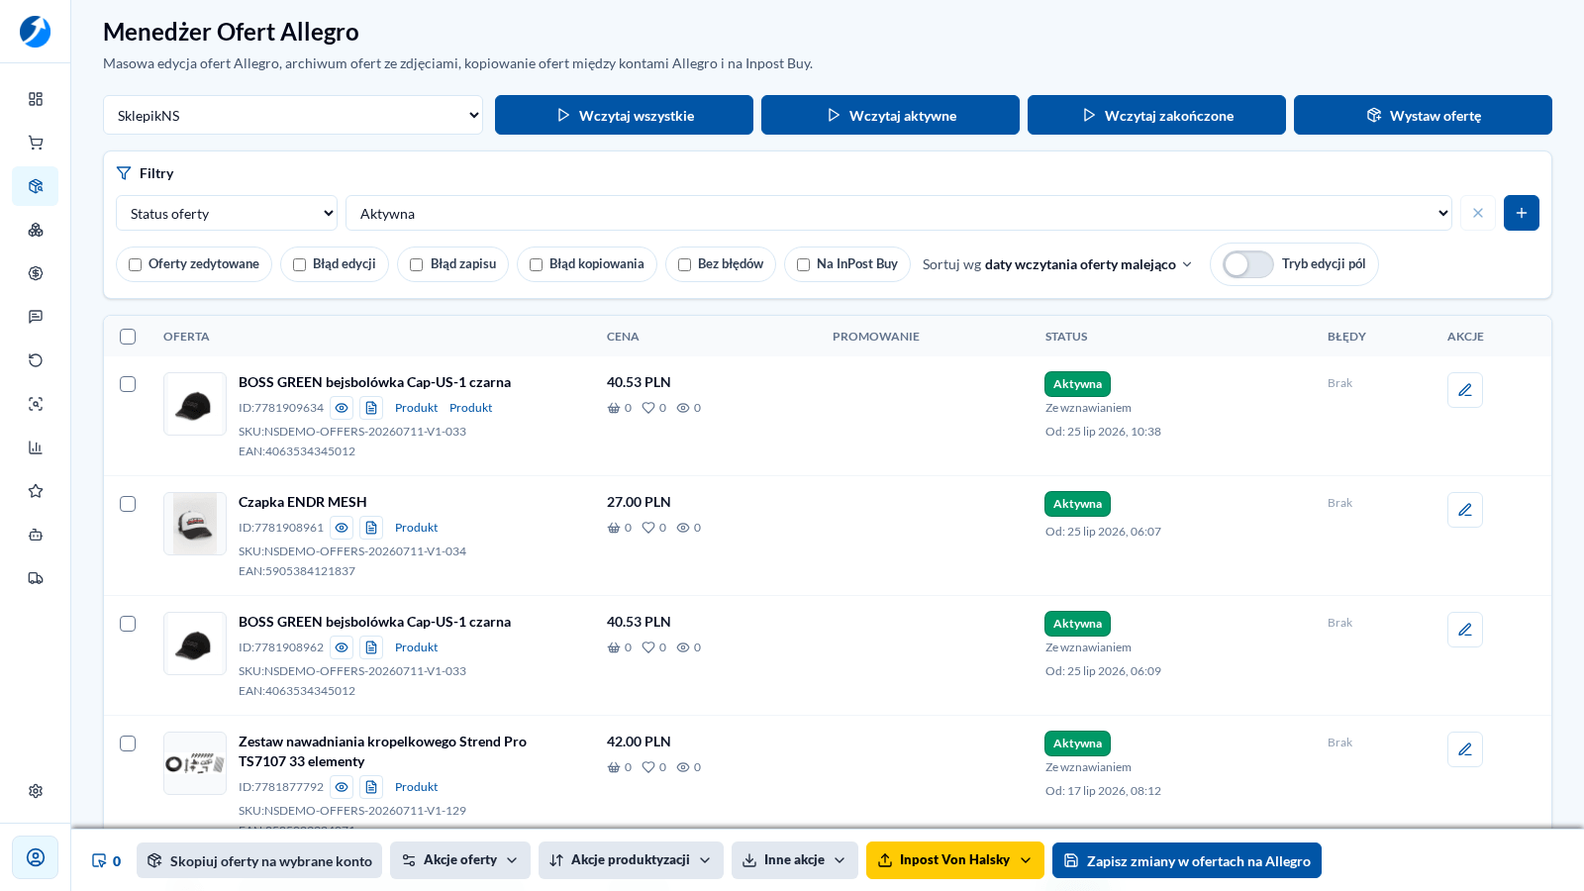Image resolution: width=1584 pixels, height=891 pixels.
Task: Preview offer 7781909634 with the eye icon
Action: tap(342, 408)
